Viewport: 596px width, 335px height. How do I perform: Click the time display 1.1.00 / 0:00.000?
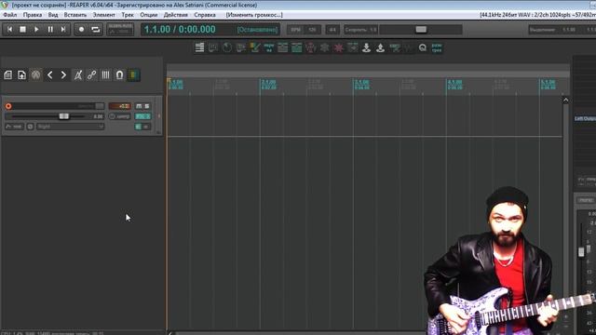[x=180, y=29]
